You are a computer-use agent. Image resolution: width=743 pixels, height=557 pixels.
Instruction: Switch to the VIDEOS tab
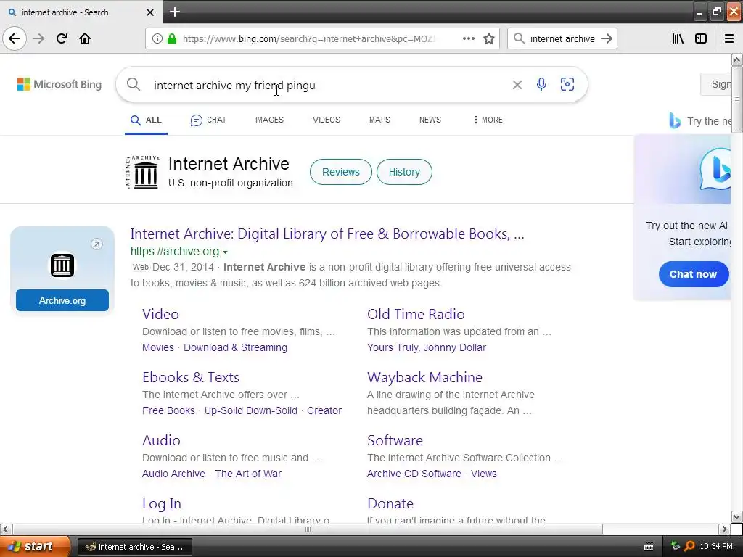pos(326,120)
